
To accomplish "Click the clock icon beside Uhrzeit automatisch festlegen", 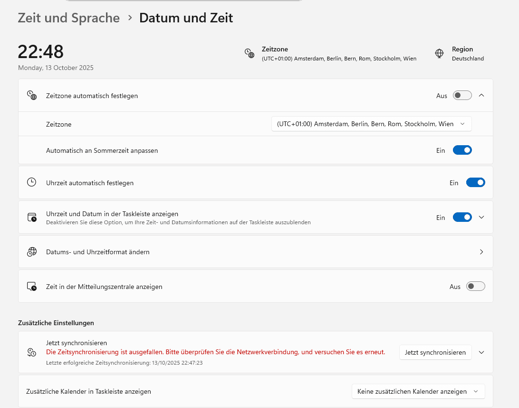I will click(x=32, y=182).
